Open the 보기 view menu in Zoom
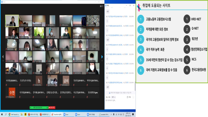Viewport: 208px width, 117px height. tap(102, 6)
